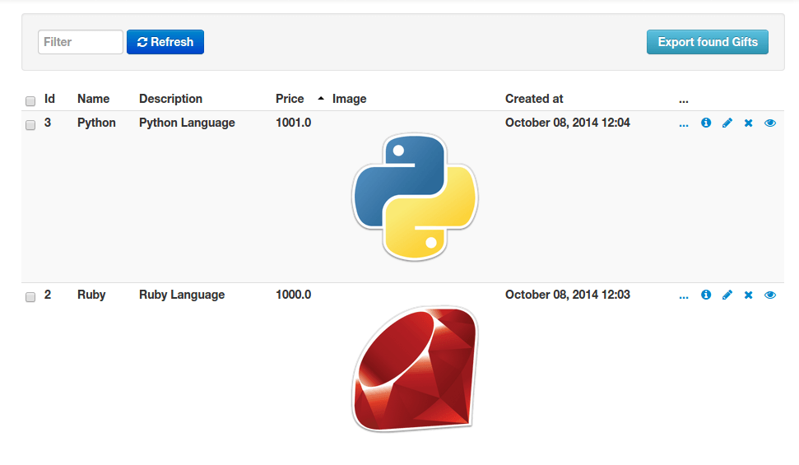The height and width of the screenshot is (465, 799).
Task: Click the info icon for Ruby row
Action: pyautogui.click(x=706, y=295)
